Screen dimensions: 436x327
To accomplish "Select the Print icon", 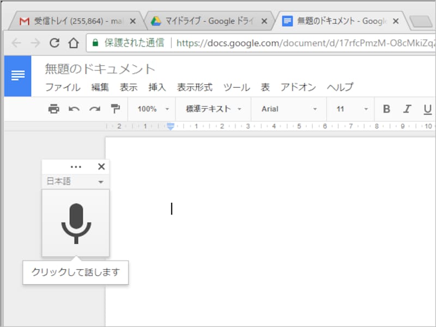I will pos(54,109).
